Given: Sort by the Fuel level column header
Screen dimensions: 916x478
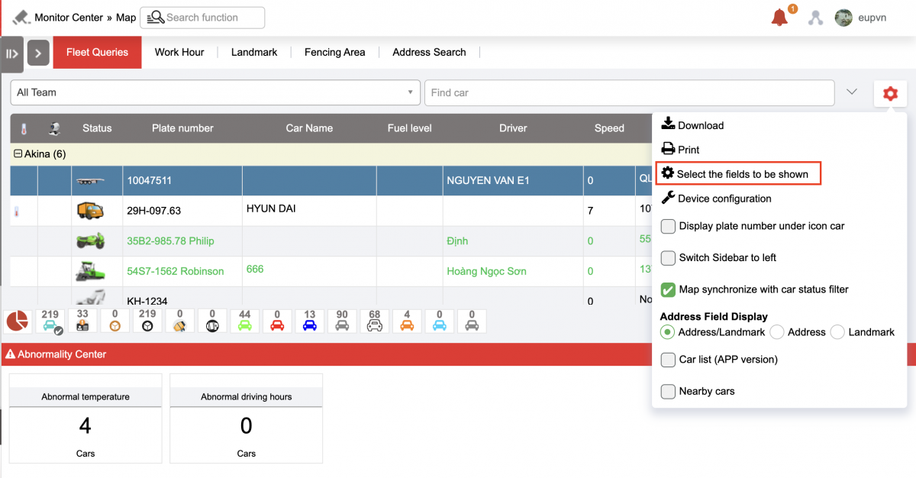Looking at the screenshot, I should click(x=410, y=128).
